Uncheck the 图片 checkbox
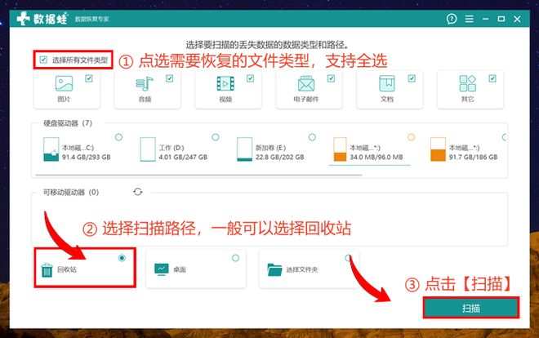The width and height of the screenshot is (539, 338). (x=89, y=78)
